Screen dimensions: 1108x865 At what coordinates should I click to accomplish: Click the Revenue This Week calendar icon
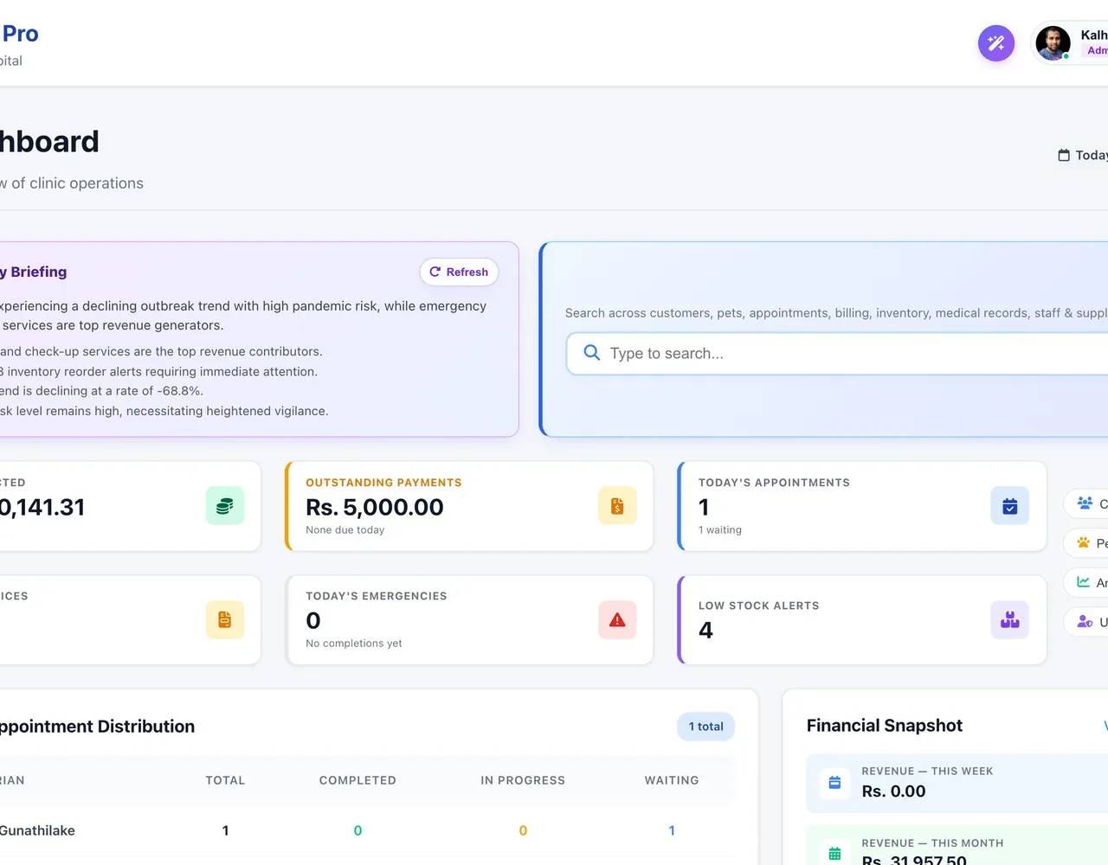[834, 783]
